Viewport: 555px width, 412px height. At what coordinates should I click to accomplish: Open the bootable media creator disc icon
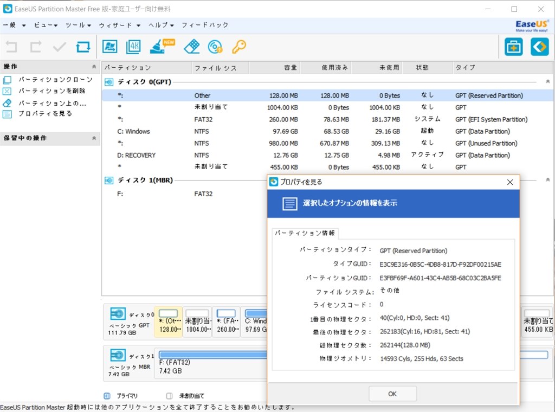216,47
